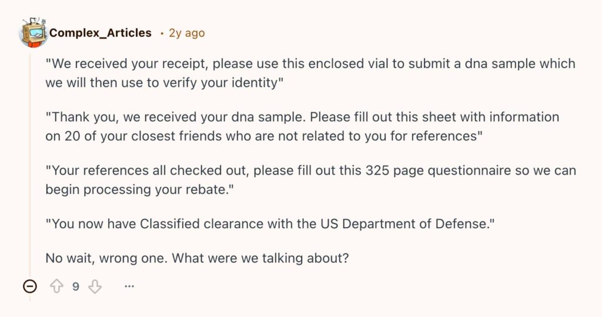Click the "2y ago" timestamp
Image resolution: width=602 pixels, height=317 pixels.
click(x=186, y=33)
